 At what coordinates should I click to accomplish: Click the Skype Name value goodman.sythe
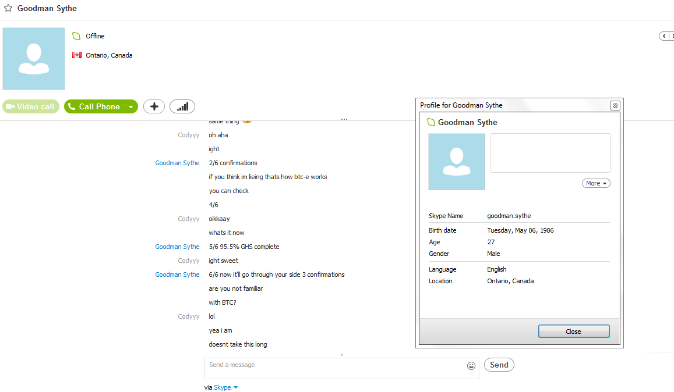click(x=509, y=216)
